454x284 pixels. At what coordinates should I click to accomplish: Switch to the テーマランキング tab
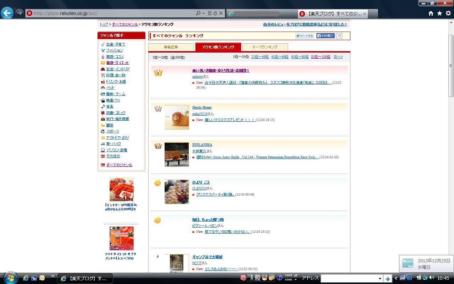click(x=265, y=47)
